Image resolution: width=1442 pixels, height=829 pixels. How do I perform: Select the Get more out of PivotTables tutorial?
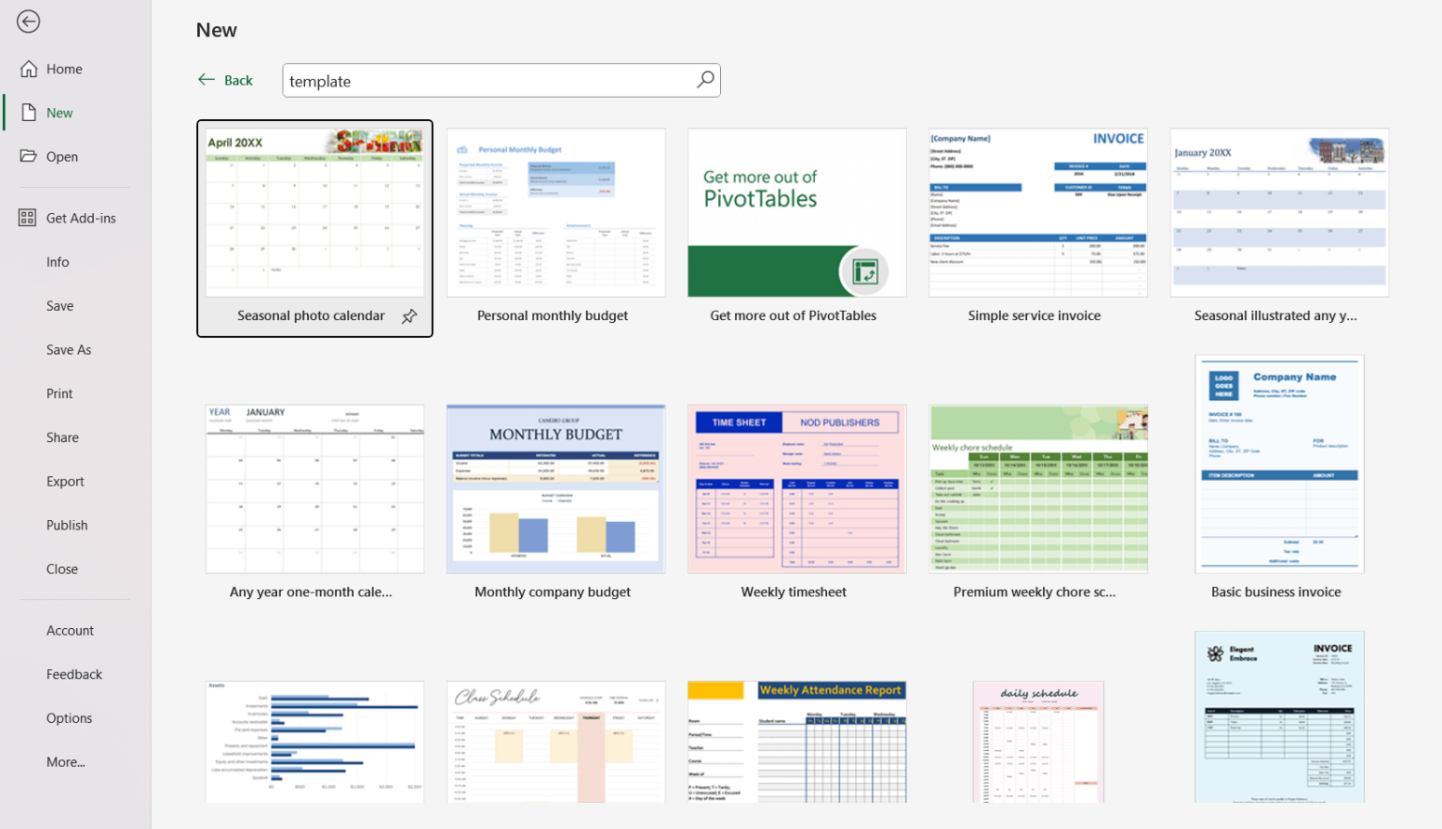(x=796, y=213)
